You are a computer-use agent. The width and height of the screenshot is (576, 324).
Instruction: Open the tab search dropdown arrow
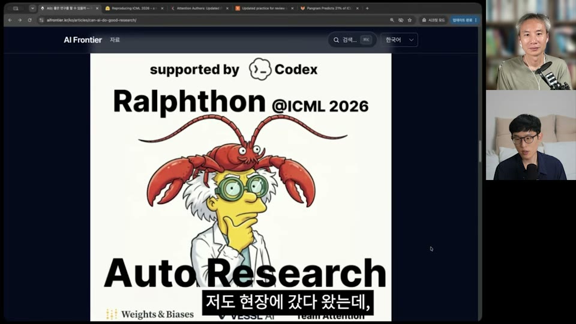pyautogui.click(x=32, y=8)
